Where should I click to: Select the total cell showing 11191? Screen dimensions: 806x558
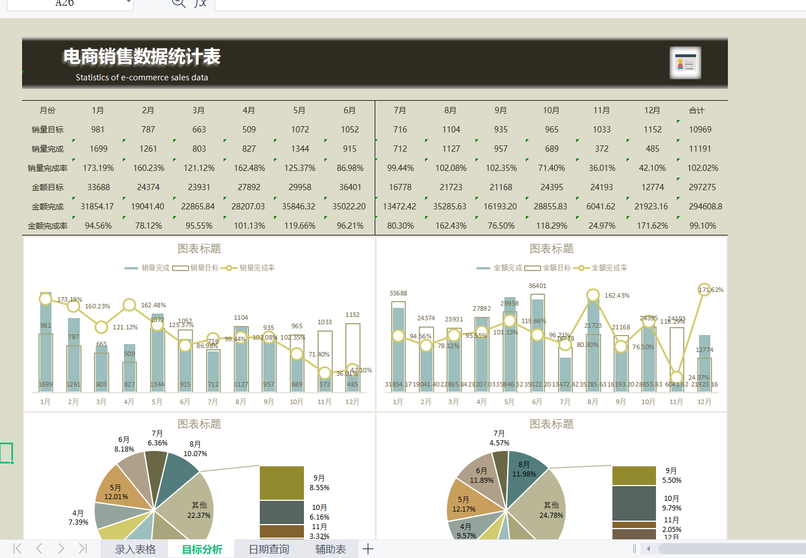700,149
